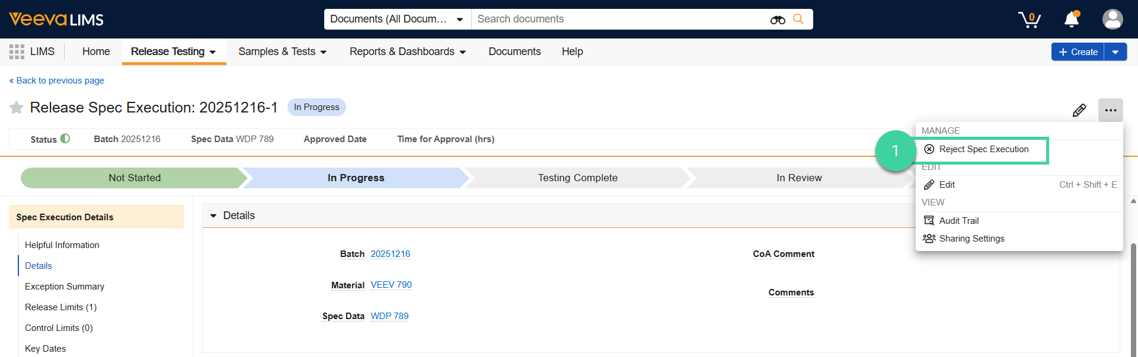Click Back to previous page link
This screenshot has height=357, width=1138.
click(x=57, y=81)
